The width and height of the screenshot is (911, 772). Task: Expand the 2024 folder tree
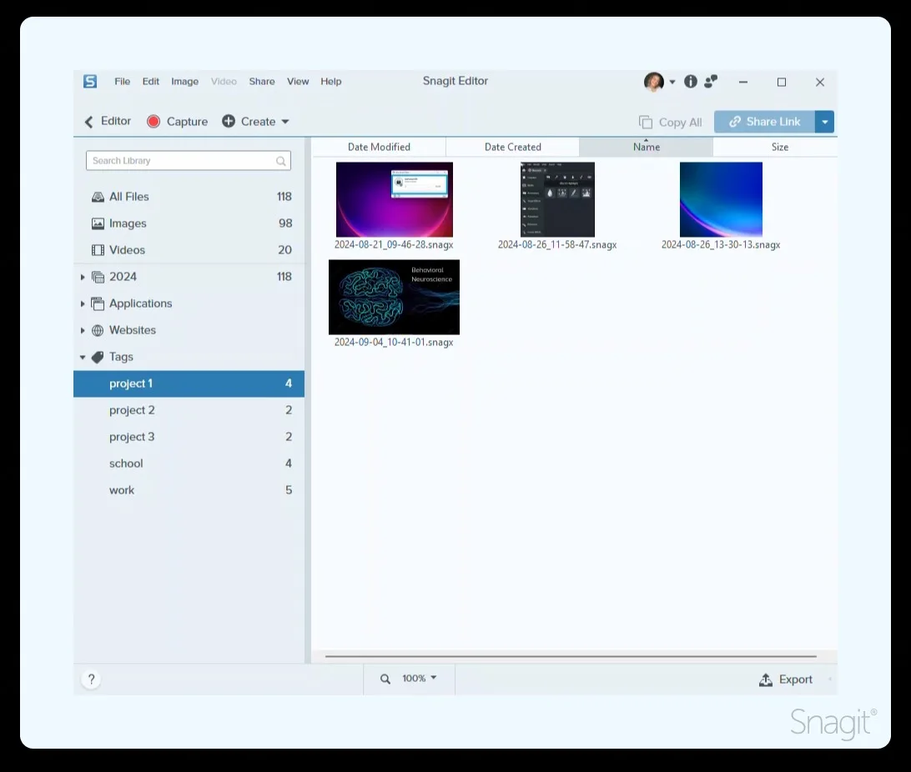[83, 277]
